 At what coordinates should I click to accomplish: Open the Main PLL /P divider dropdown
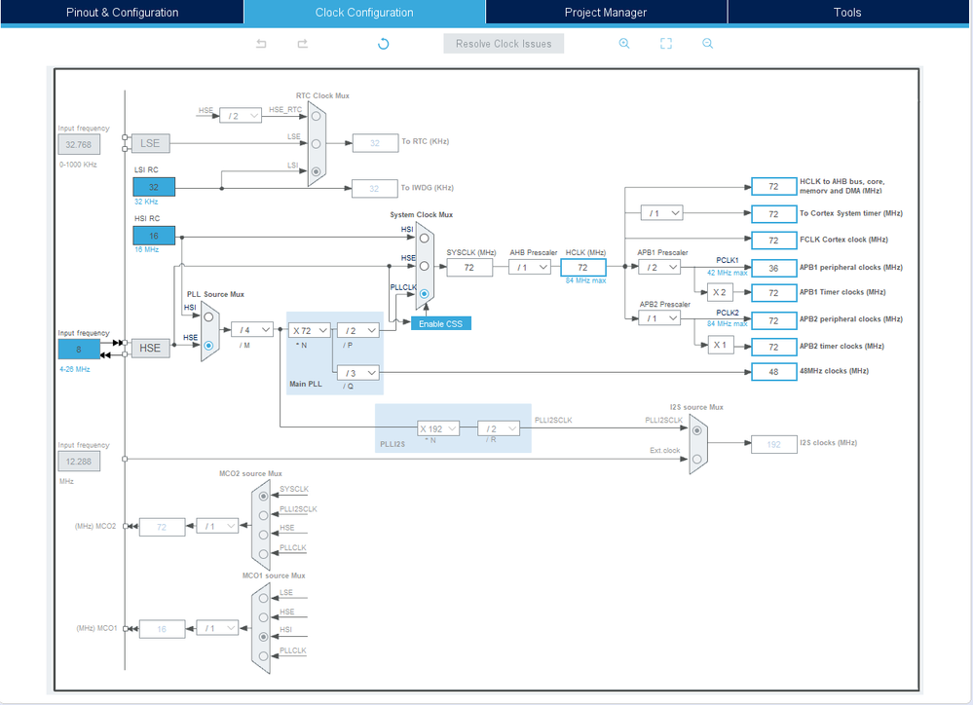pos(358,331)
